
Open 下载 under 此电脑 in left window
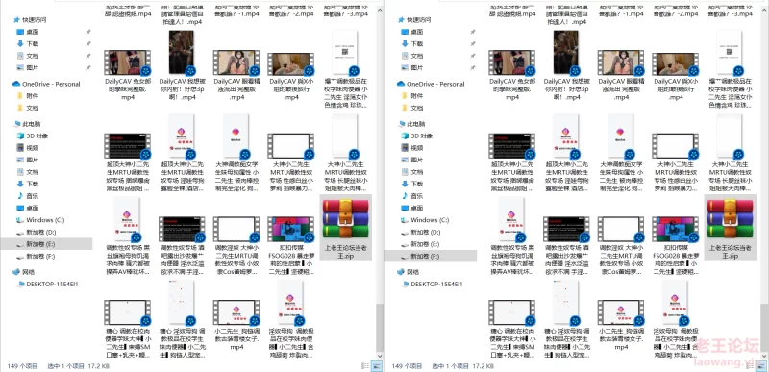(x=28, y=184)
